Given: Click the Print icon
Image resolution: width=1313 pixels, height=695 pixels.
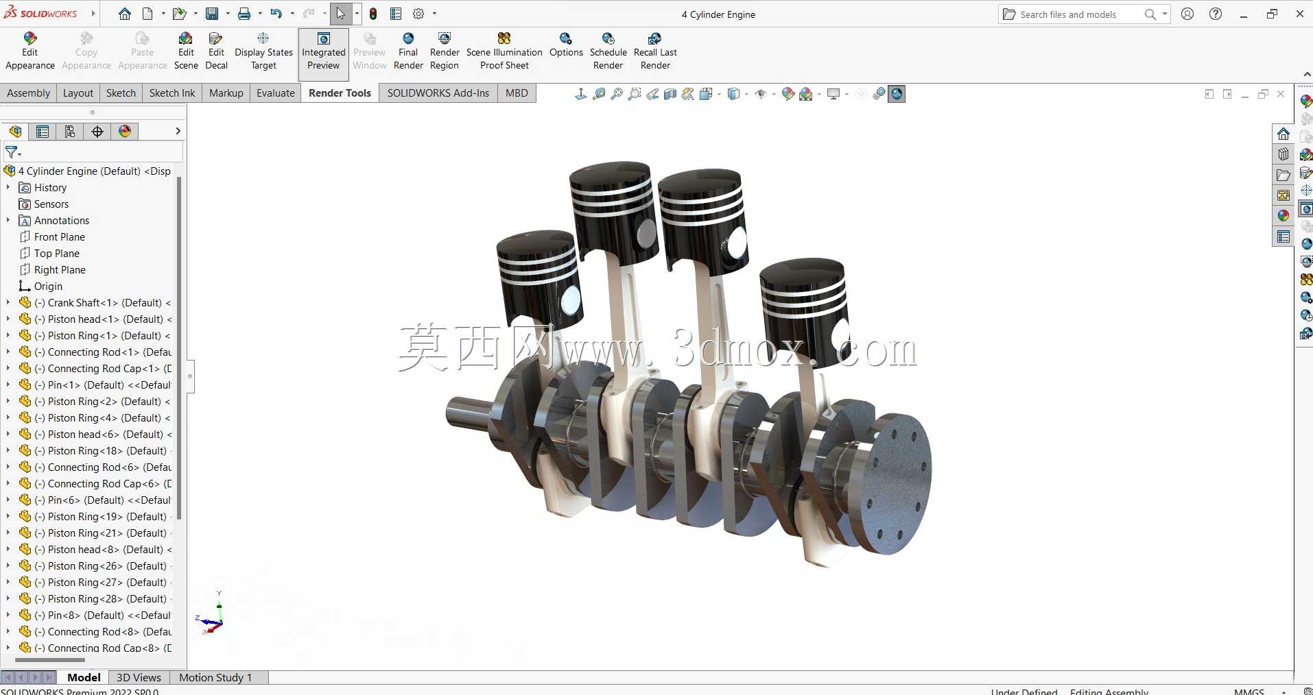Looking at the screenshot, I should pyautogui.click(x=244, y=14).
